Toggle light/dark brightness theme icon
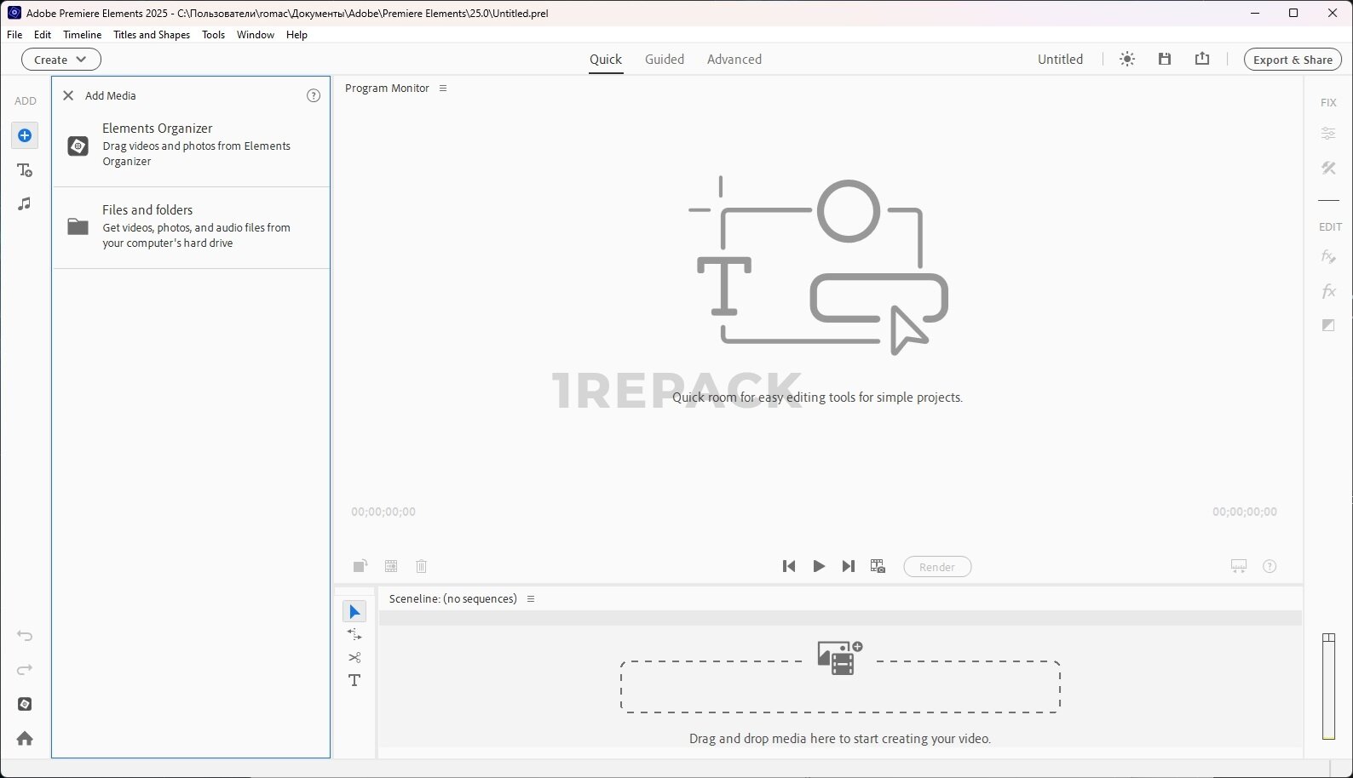The width and height of the screenshot is (1353, 778). (x=1127, y=60)
